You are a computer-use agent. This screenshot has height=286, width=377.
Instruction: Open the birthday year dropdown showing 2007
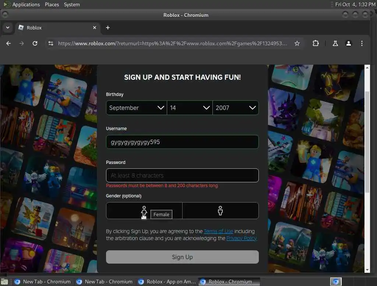pyautogui.click(x=236, y=108)
